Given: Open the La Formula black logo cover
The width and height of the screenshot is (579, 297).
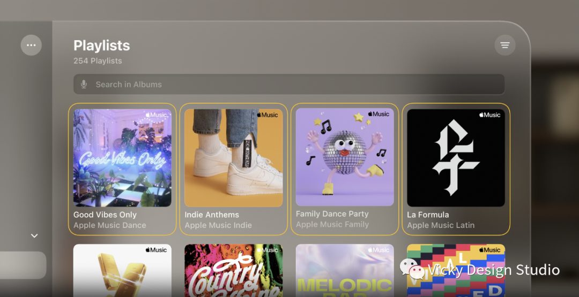Looking at the screenshot, I should pos(456,158).
